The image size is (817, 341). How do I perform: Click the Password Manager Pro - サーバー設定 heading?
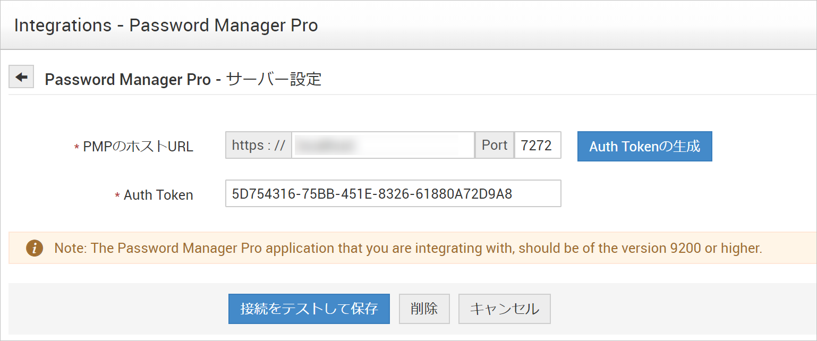click(x=183, y=80)
